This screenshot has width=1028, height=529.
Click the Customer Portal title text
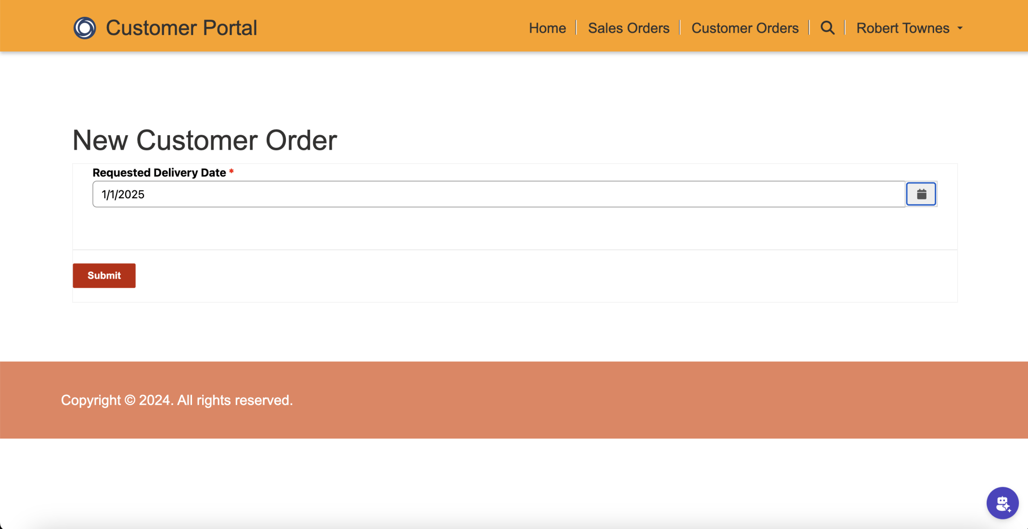[x=181, y=28]
